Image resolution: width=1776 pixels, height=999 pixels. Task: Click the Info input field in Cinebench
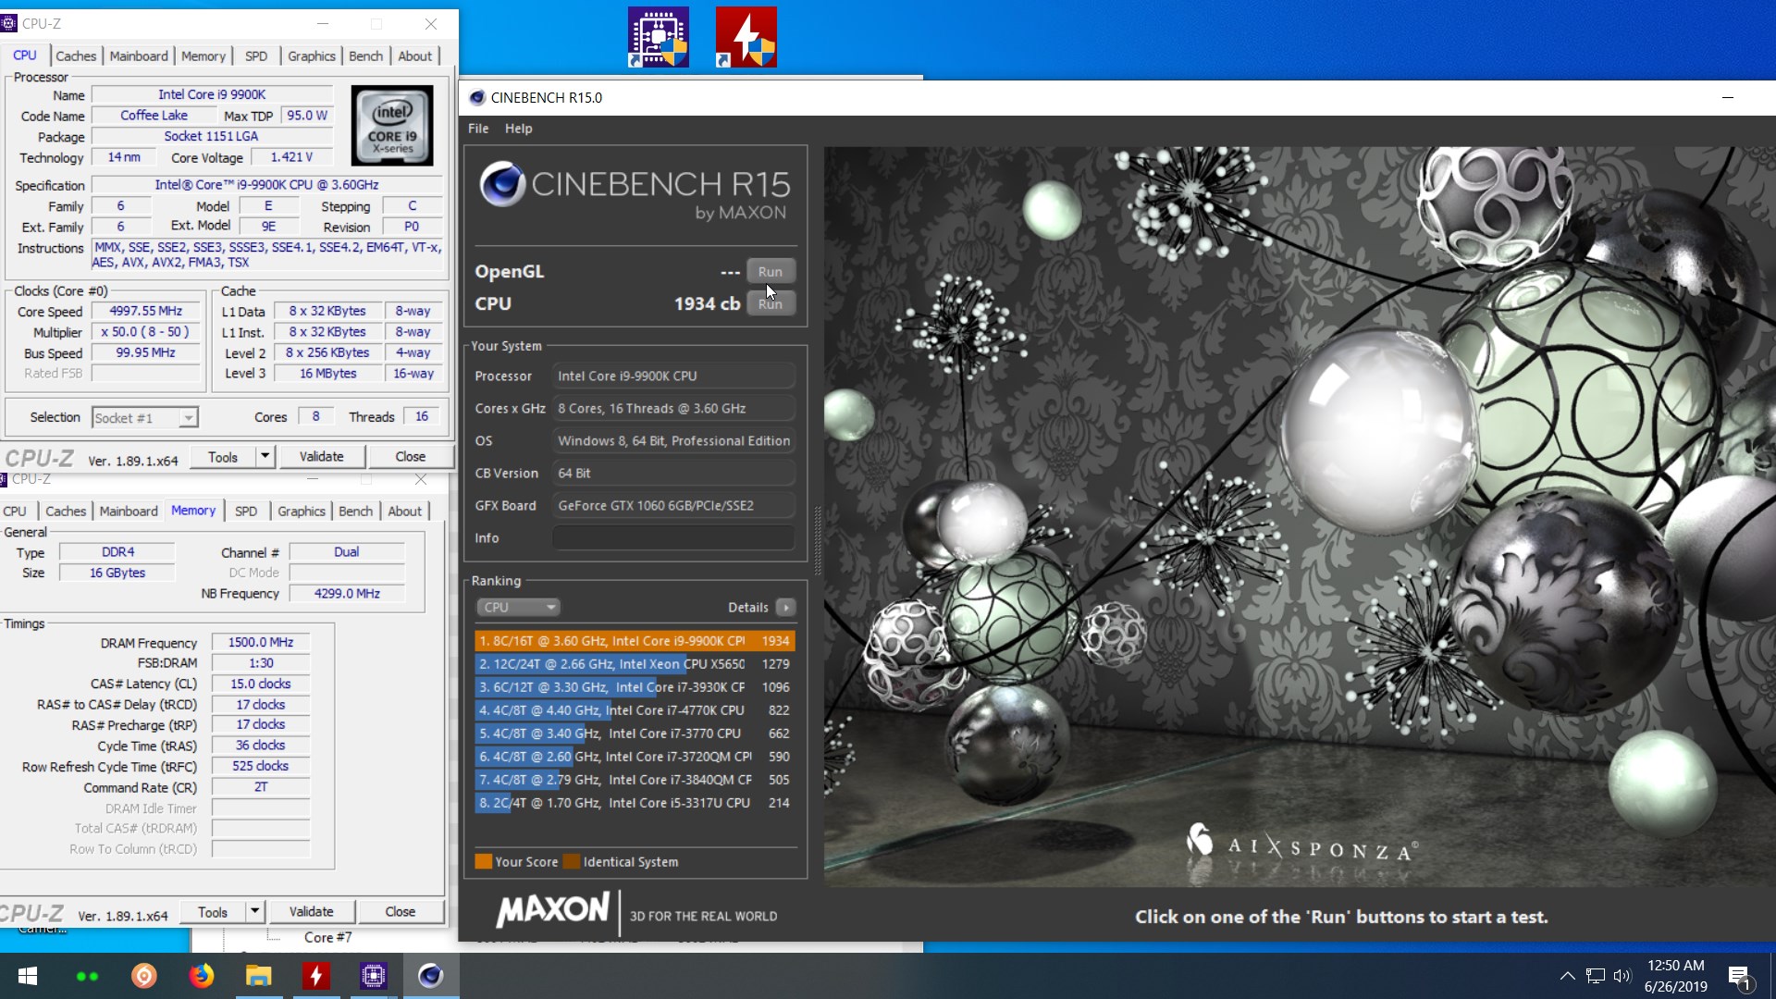(x=674, y=537)
